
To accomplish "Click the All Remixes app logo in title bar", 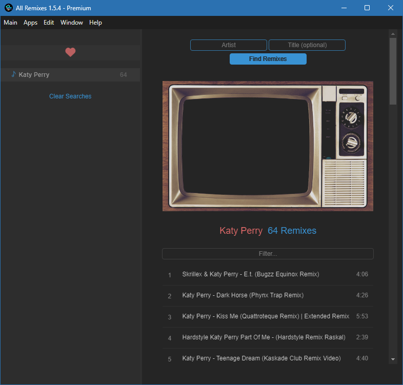I will (9, 8).
